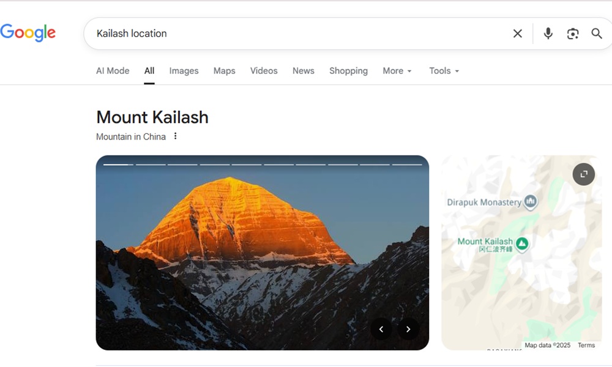Expand the map to full view
The height and width of the screenshot is (367, 612).
pyautogui.click(x=583, y=174)
